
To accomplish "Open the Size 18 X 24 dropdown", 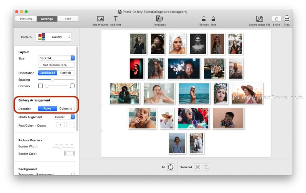I will click(56, 58).
